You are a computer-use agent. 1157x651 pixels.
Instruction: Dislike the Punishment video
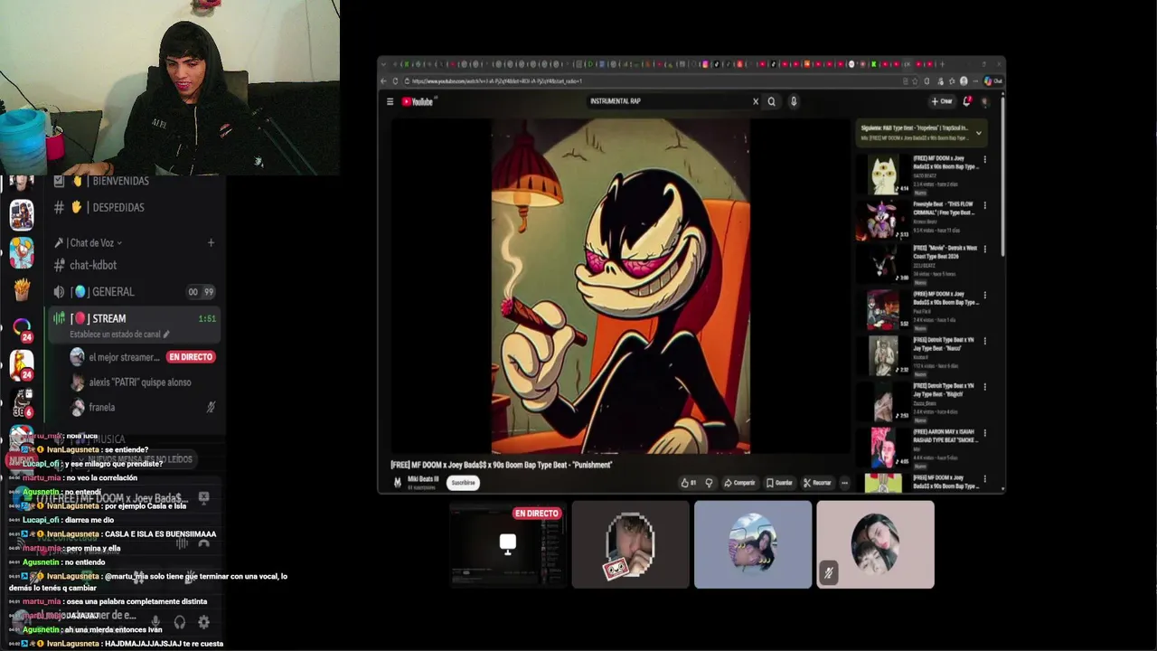[709, 483]
